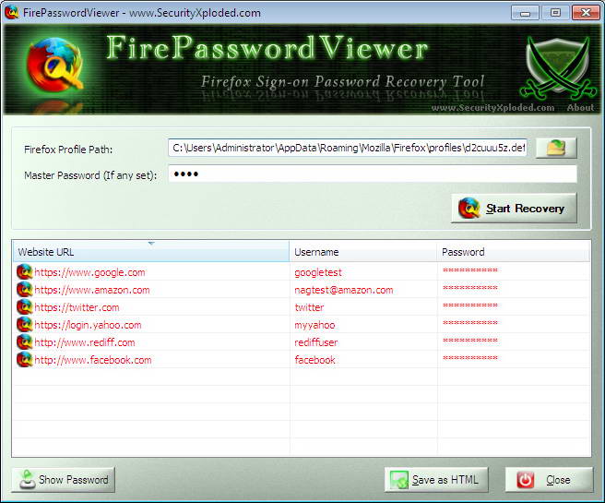Click the Show Password button

[64, 480]
